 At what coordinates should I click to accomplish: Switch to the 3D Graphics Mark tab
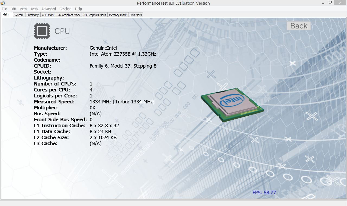[x=95, y=15]
